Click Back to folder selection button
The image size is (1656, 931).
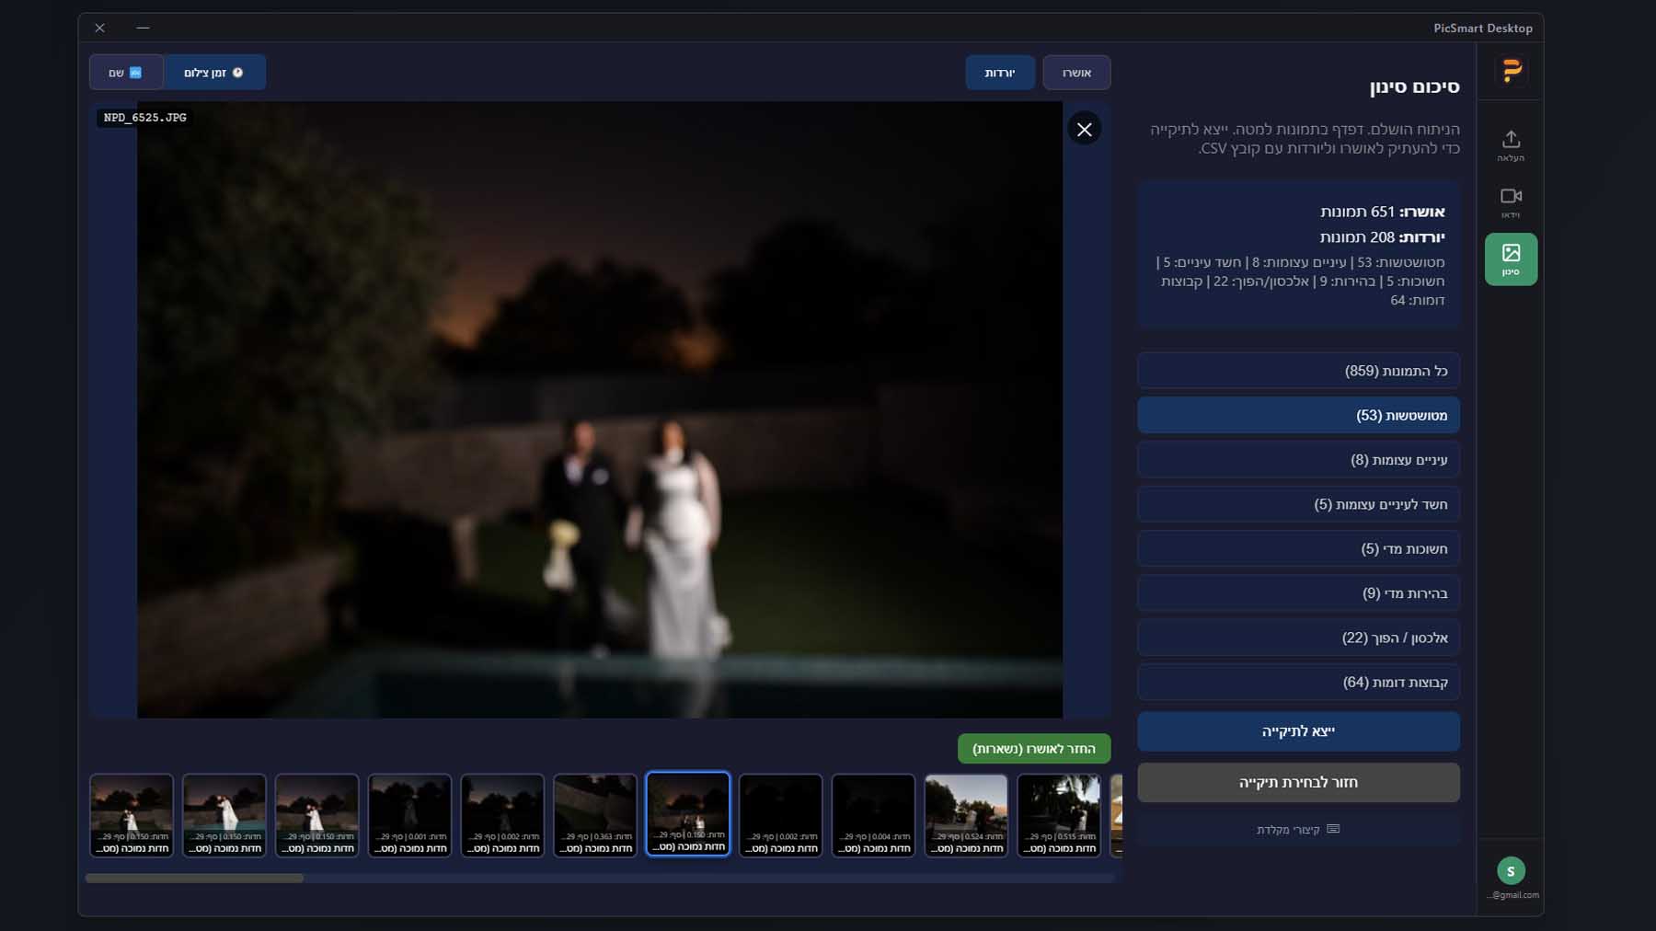coord(1297,782)
